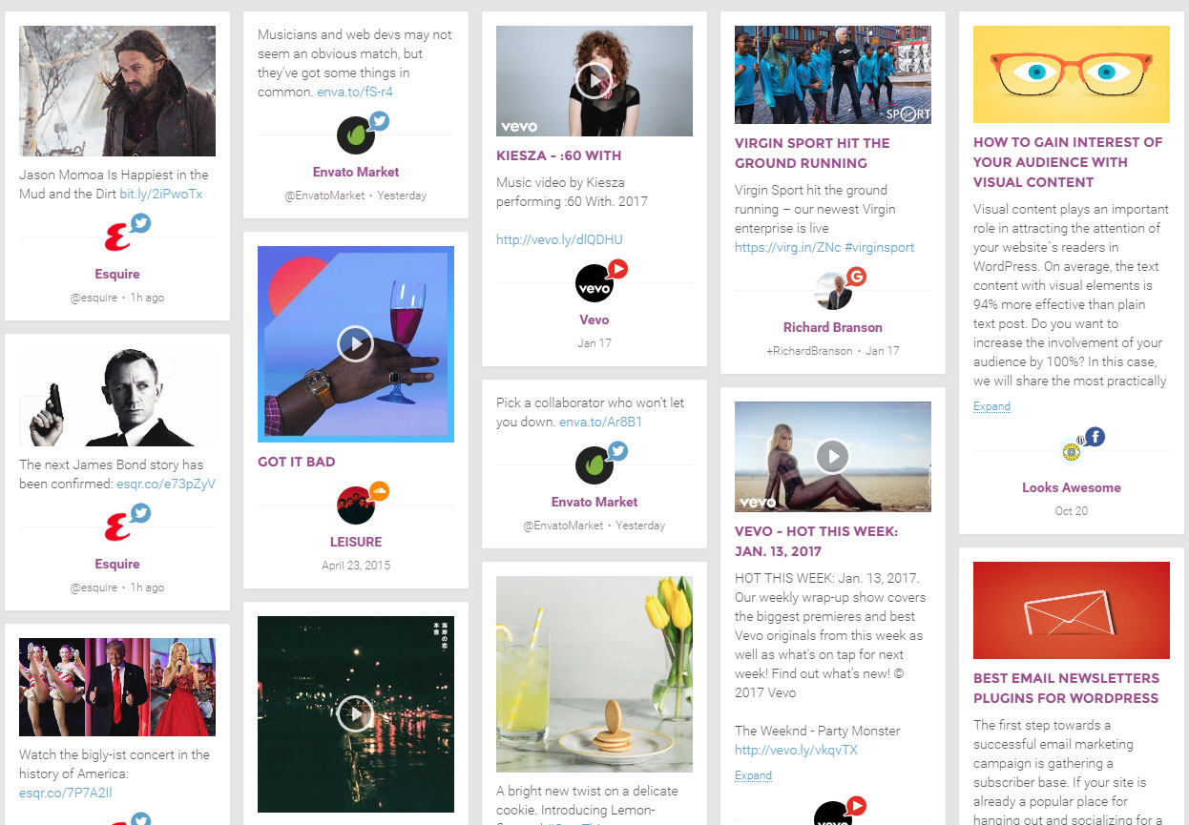The height and width of the screenshot is (825, 1189).
Task: Expand the Vevo Hot This Week description
Action: (753, 775)
